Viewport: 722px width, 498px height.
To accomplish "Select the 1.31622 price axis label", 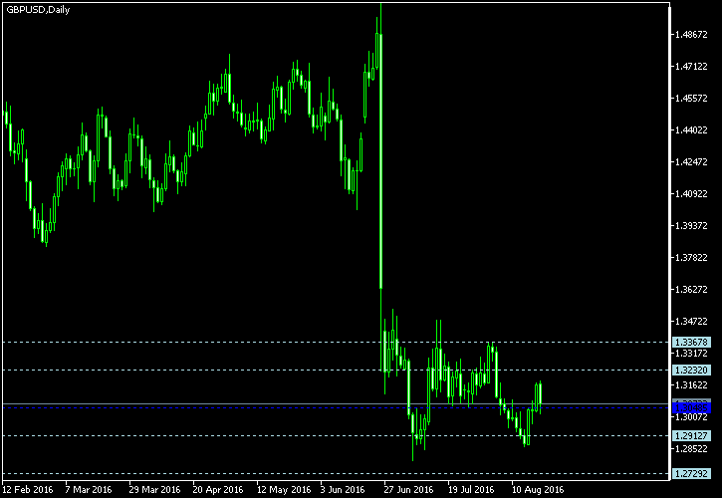I will click(x=691, y=384).
